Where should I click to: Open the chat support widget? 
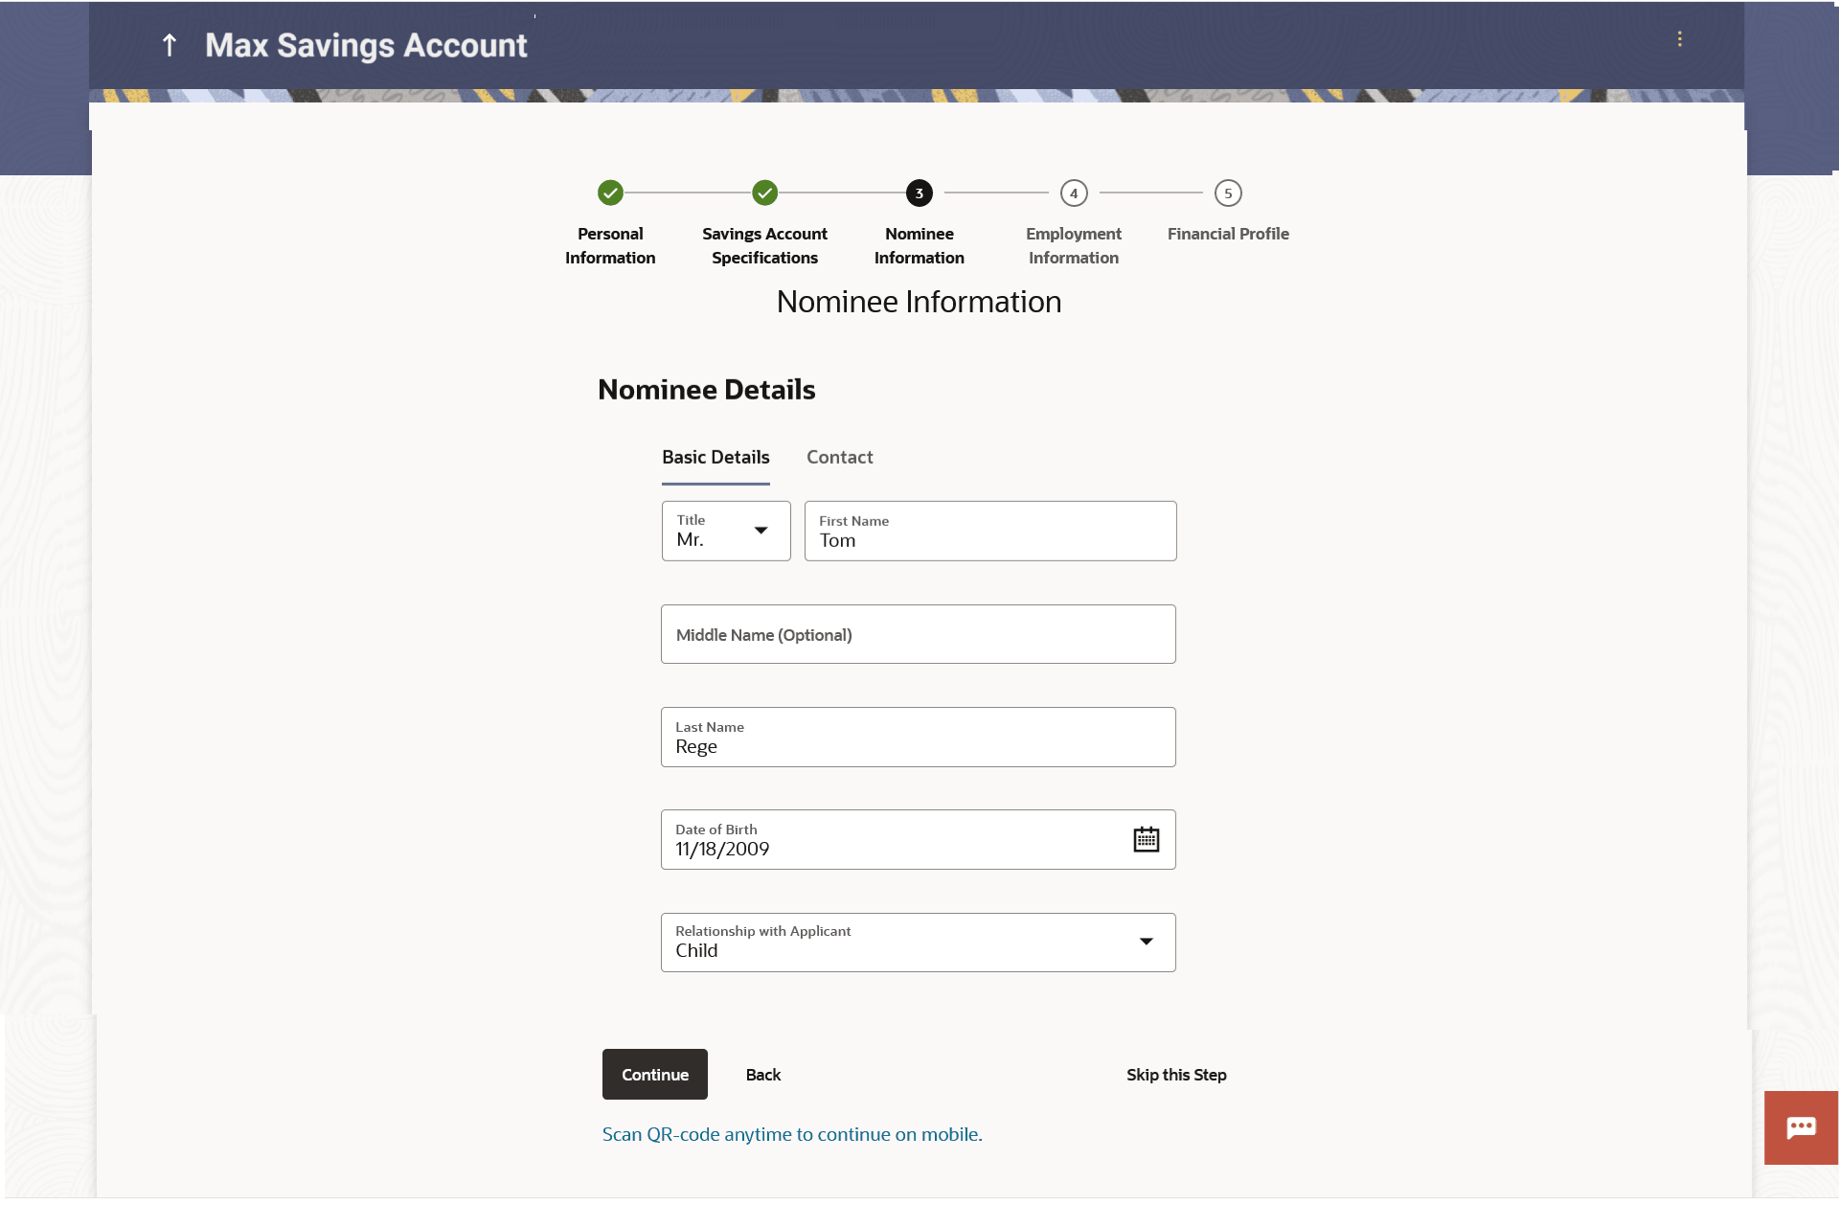click(x=1801, y=1127)
